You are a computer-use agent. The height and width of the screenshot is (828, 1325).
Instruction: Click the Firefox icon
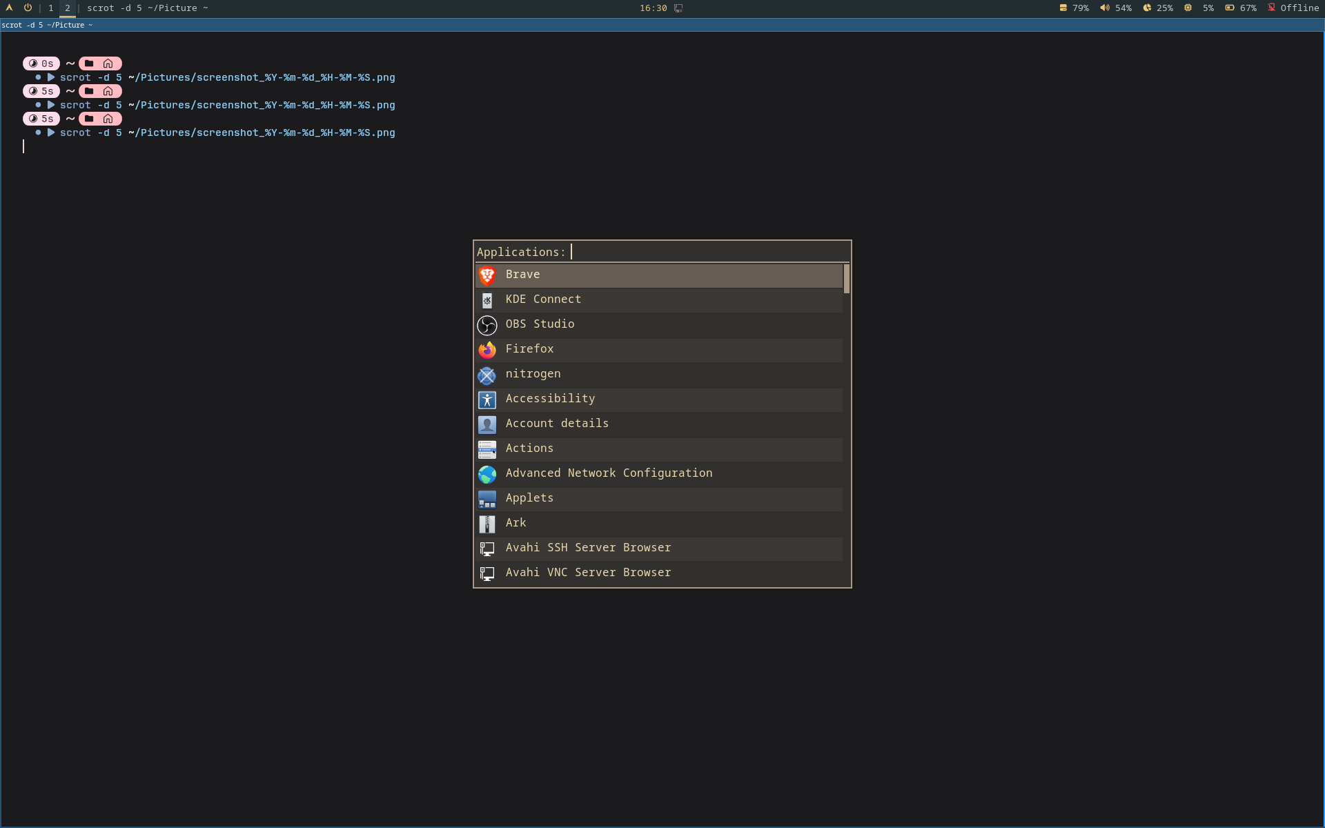click(x=487, y=350)
